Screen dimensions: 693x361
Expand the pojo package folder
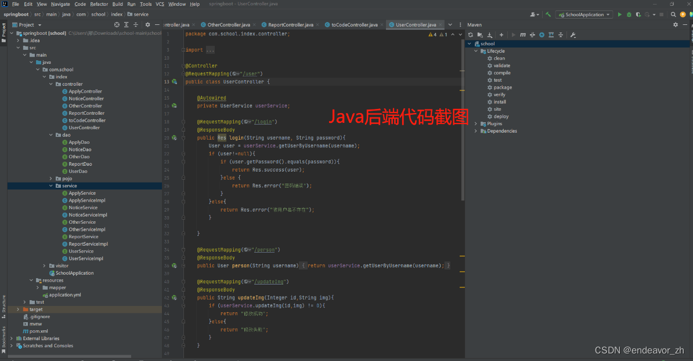51,178
